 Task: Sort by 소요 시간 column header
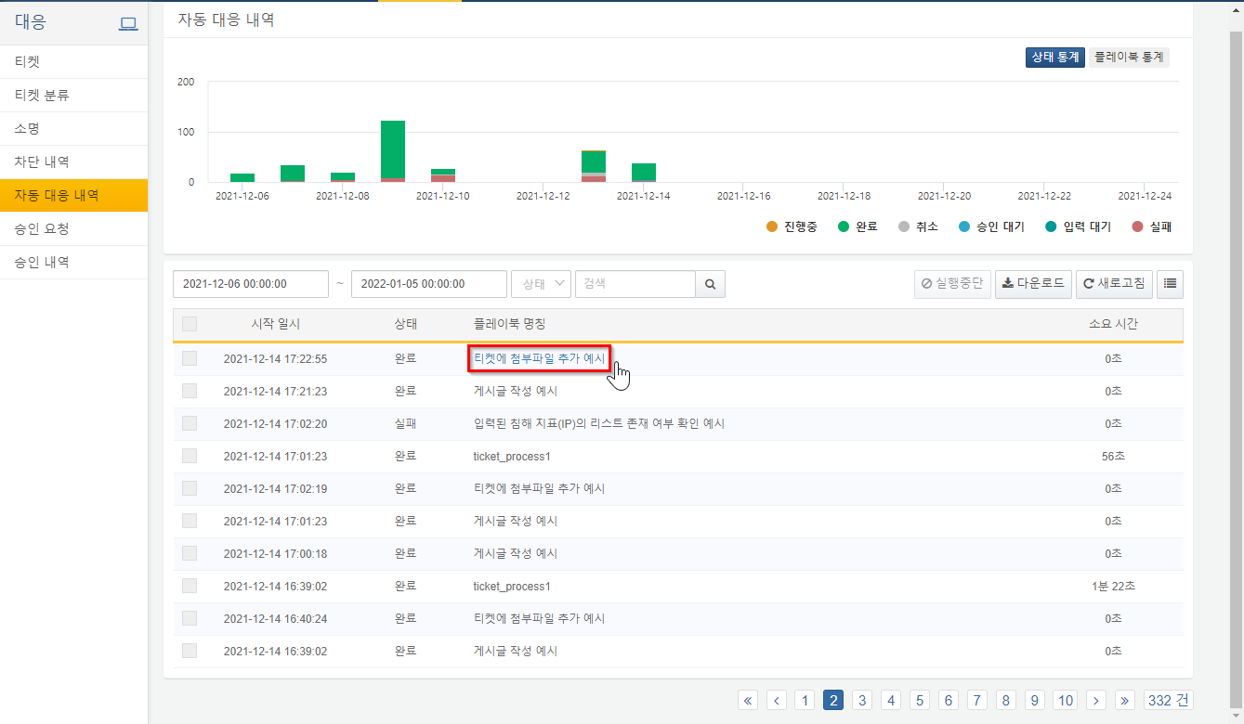(1113, 324)
